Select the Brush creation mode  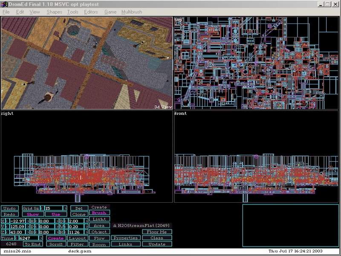pyautogui.click(x=99, y=212)
